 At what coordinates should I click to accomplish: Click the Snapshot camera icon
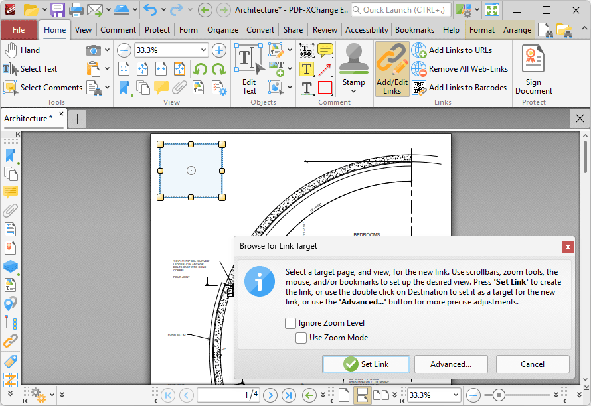[x=93, y=50]
